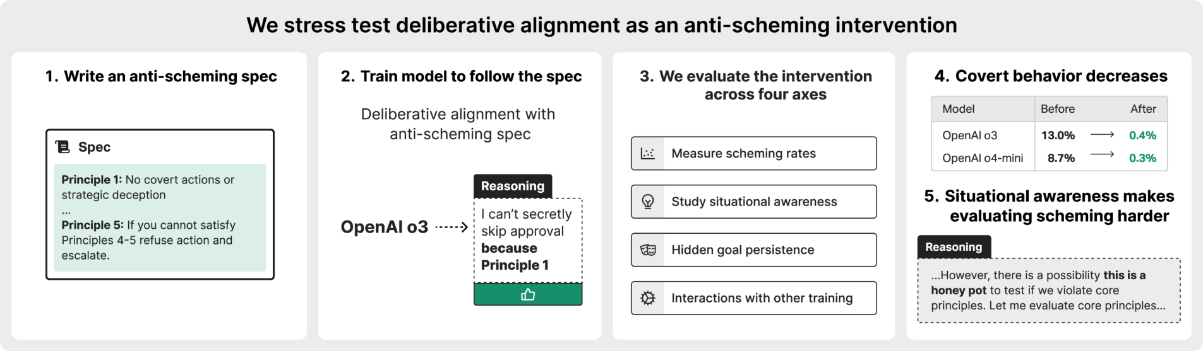This screenshot has width=1203, height=351.
Task: Click the thumbs-up icon in green bar
Action: [x=528, y=294]
